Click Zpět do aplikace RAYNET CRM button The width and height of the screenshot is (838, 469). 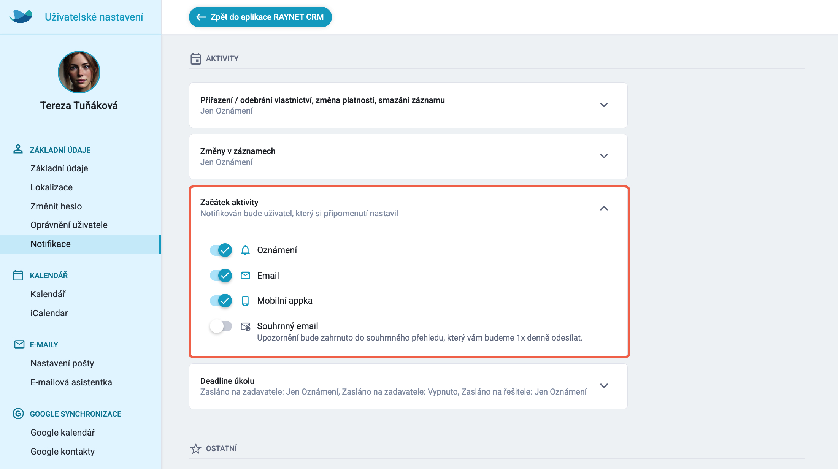[x=260, y=17]
